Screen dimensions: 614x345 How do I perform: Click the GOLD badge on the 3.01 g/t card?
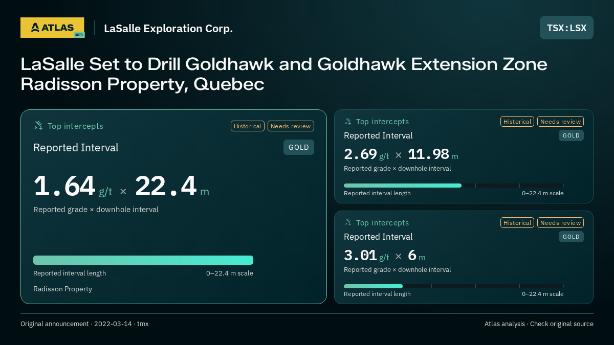click(571, 237)
